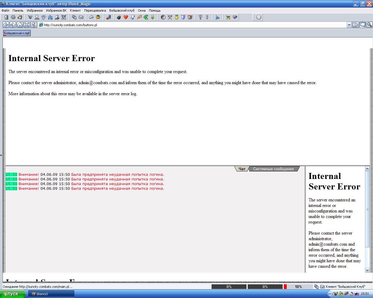This screenshot has height=298, width=373.
Task: Click the red heart toolbar icon
Action: pyautogui.click(x=126, y=17)
